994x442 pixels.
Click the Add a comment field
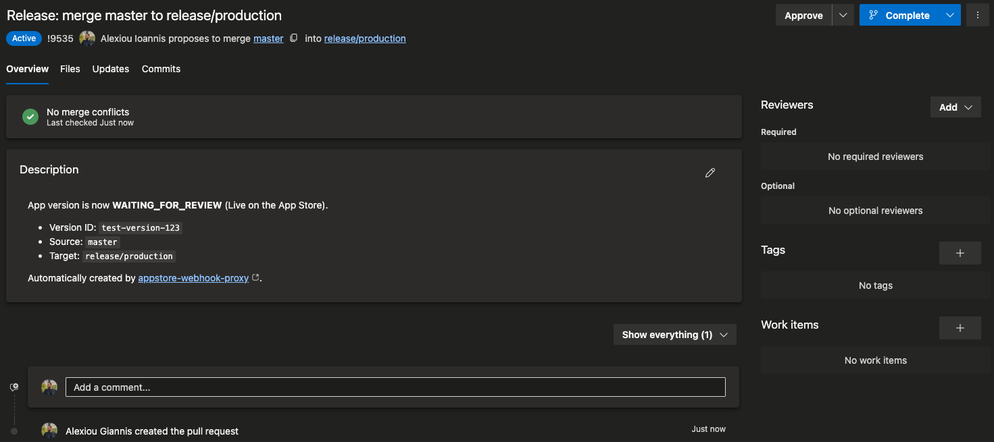click(x=395, y=387)
